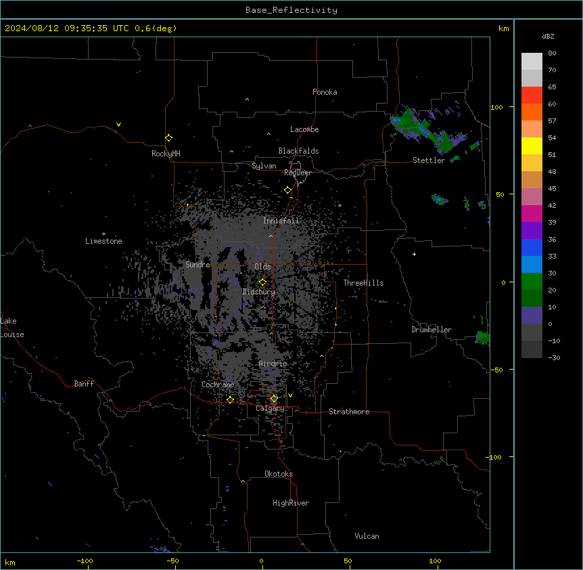This screenshot has height=570, width=583.
Task: Click the km unit label at bottom left
Action: (10, 563)
